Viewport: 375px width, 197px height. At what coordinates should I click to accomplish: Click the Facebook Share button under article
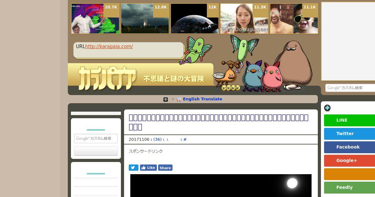(x=165, y=168)
